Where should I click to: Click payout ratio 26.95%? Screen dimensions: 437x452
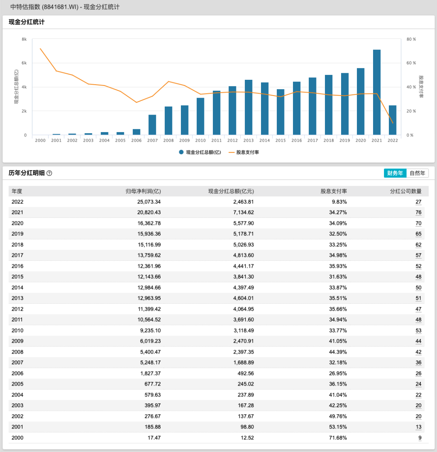coord(338,373)
